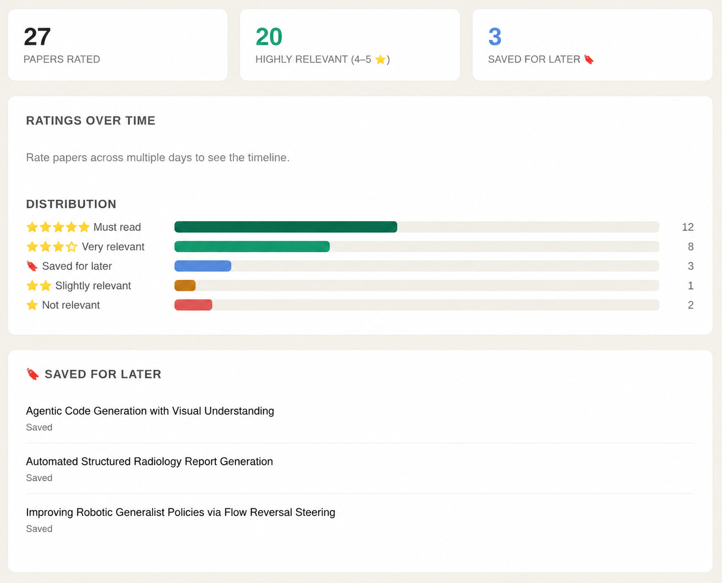Click the Saved status under Flow Reversal Steering
722x583 pixels.
coord(39,529)
